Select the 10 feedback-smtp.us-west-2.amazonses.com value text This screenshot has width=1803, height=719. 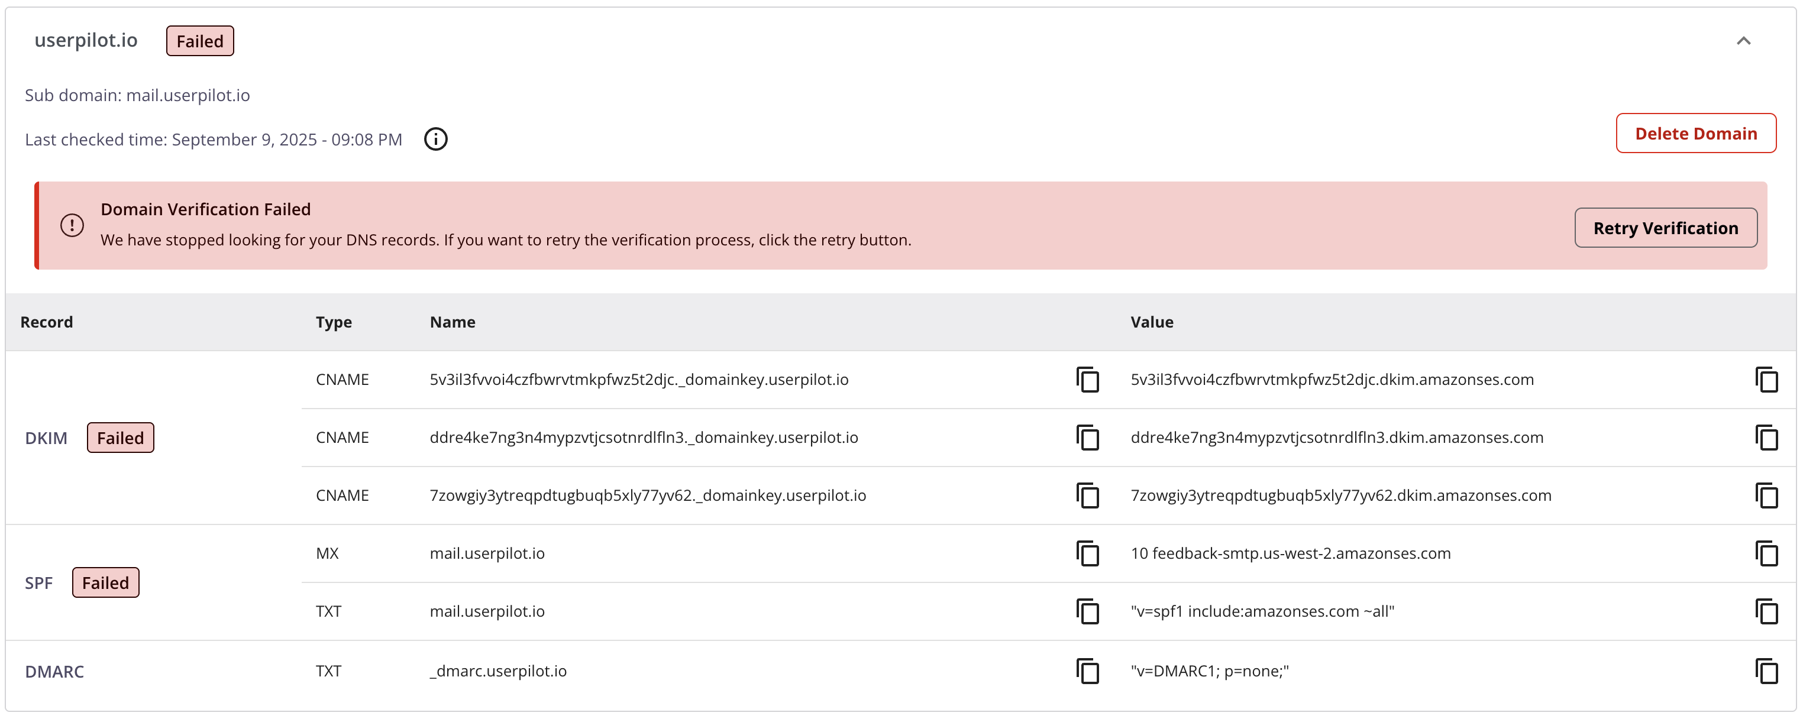[x=1290, y=553]
